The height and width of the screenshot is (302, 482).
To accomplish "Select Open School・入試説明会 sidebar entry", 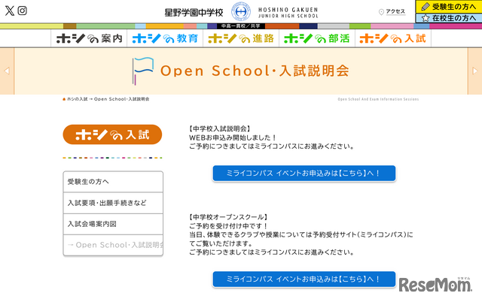I will tap(113, 245).
